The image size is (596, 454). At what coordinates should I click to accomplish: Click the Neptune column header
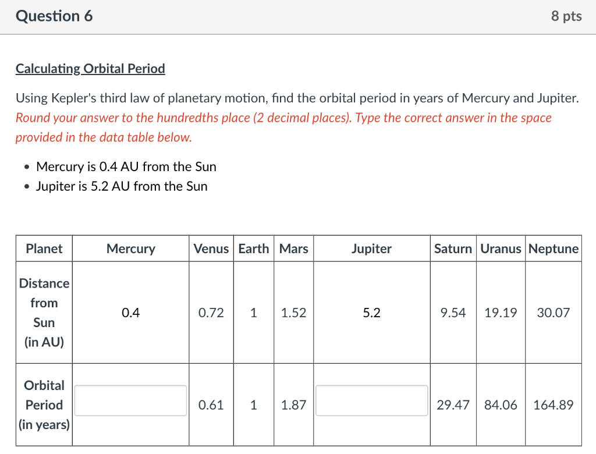554,249
